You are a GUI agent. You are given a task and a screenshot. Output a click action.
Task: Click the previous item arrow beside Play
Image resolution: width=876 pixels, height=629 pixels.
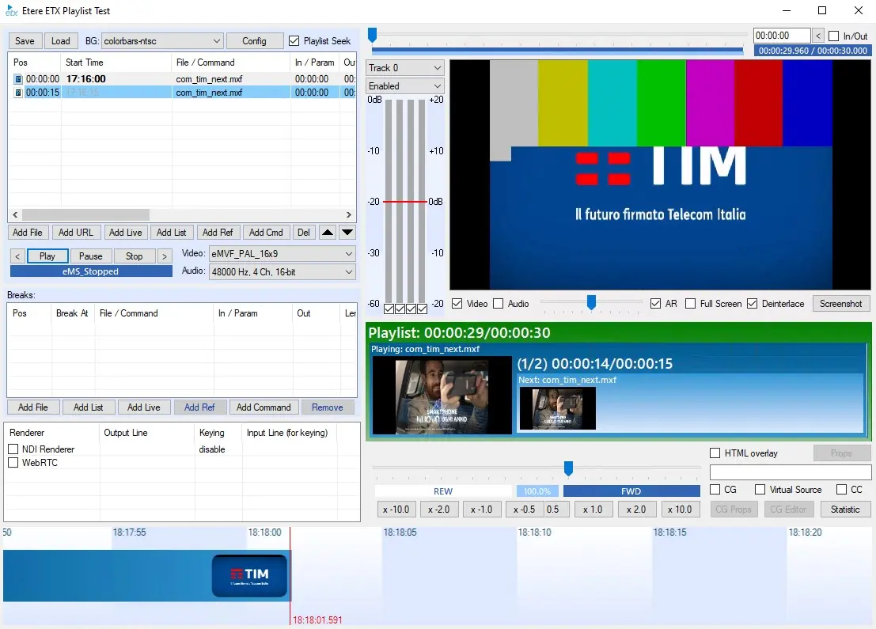(x=17, y=256)
